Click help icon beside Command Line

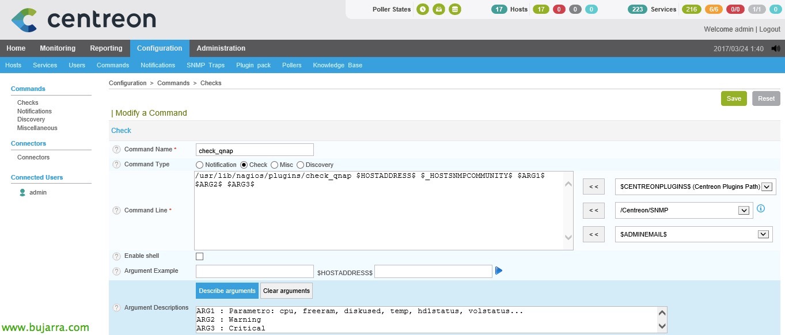coord(116,211)
